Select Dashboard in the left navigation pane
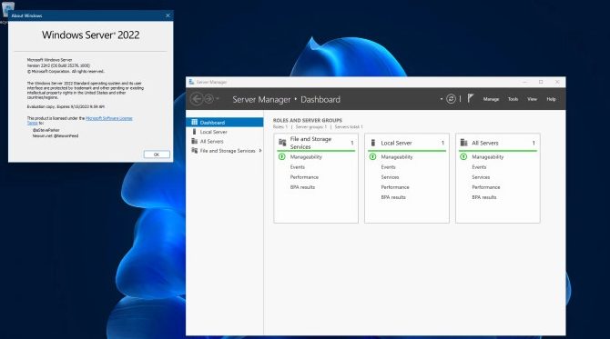The image size is (610, 339). tap(225, 123)
